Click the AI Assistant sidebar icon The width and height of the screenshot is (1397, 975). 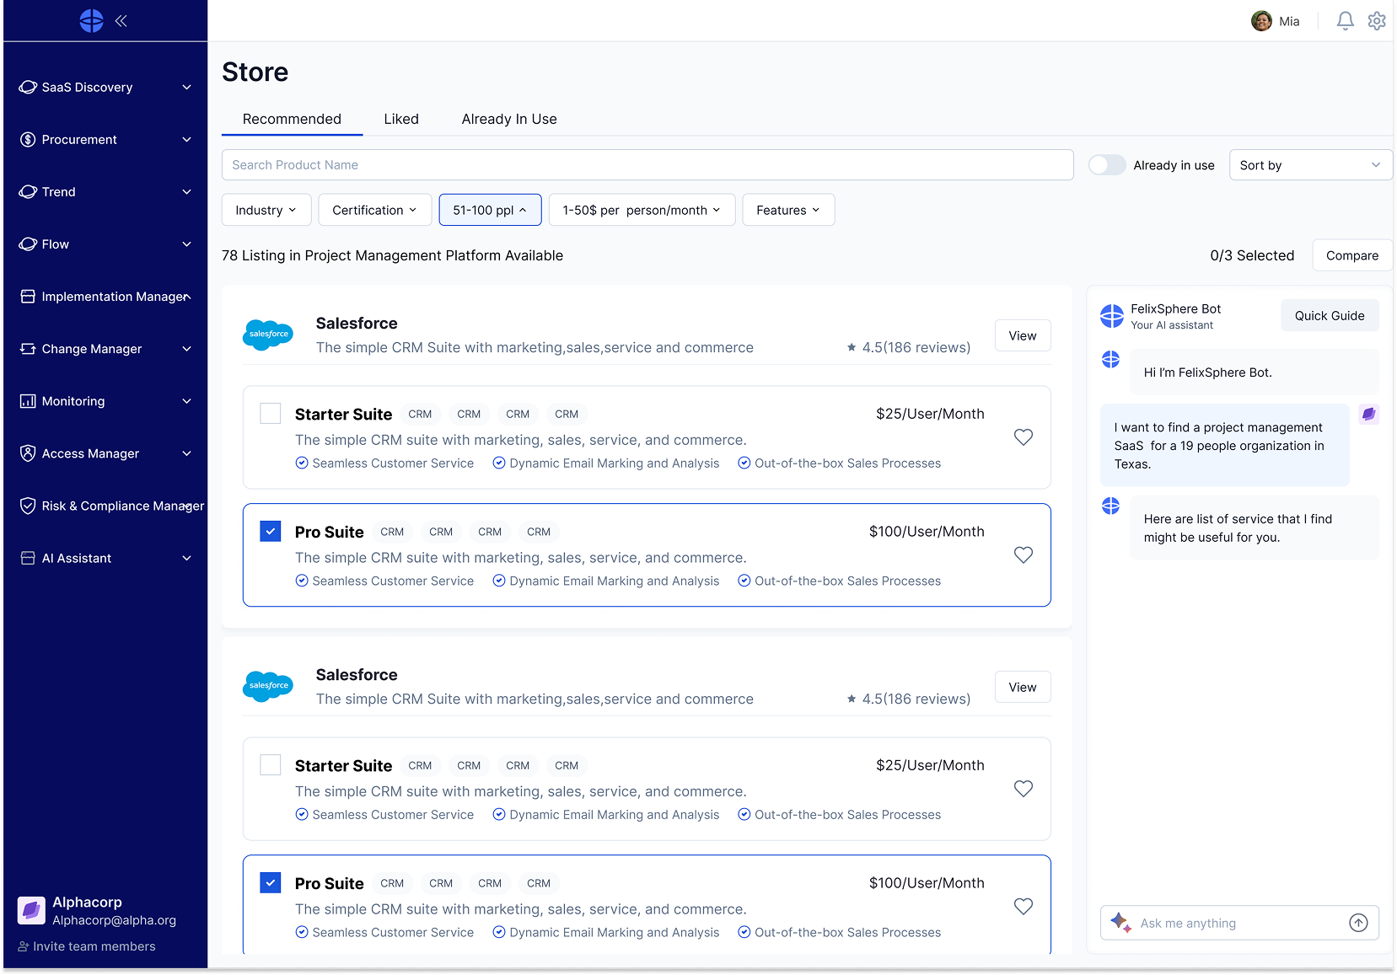click(28, 558)
